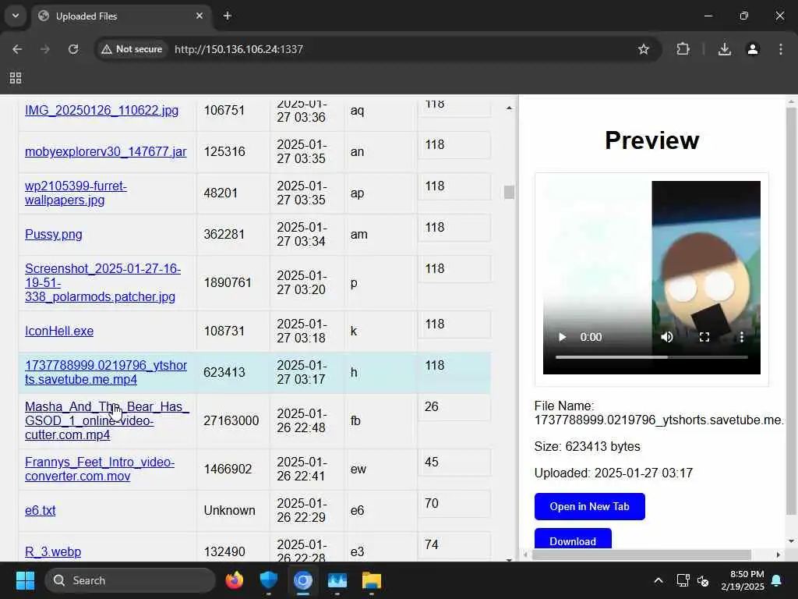Launch Firefox from the taskbar
The width and height of the screenshot is (798, 599).
pyautogui.click(x=235, y=580)
